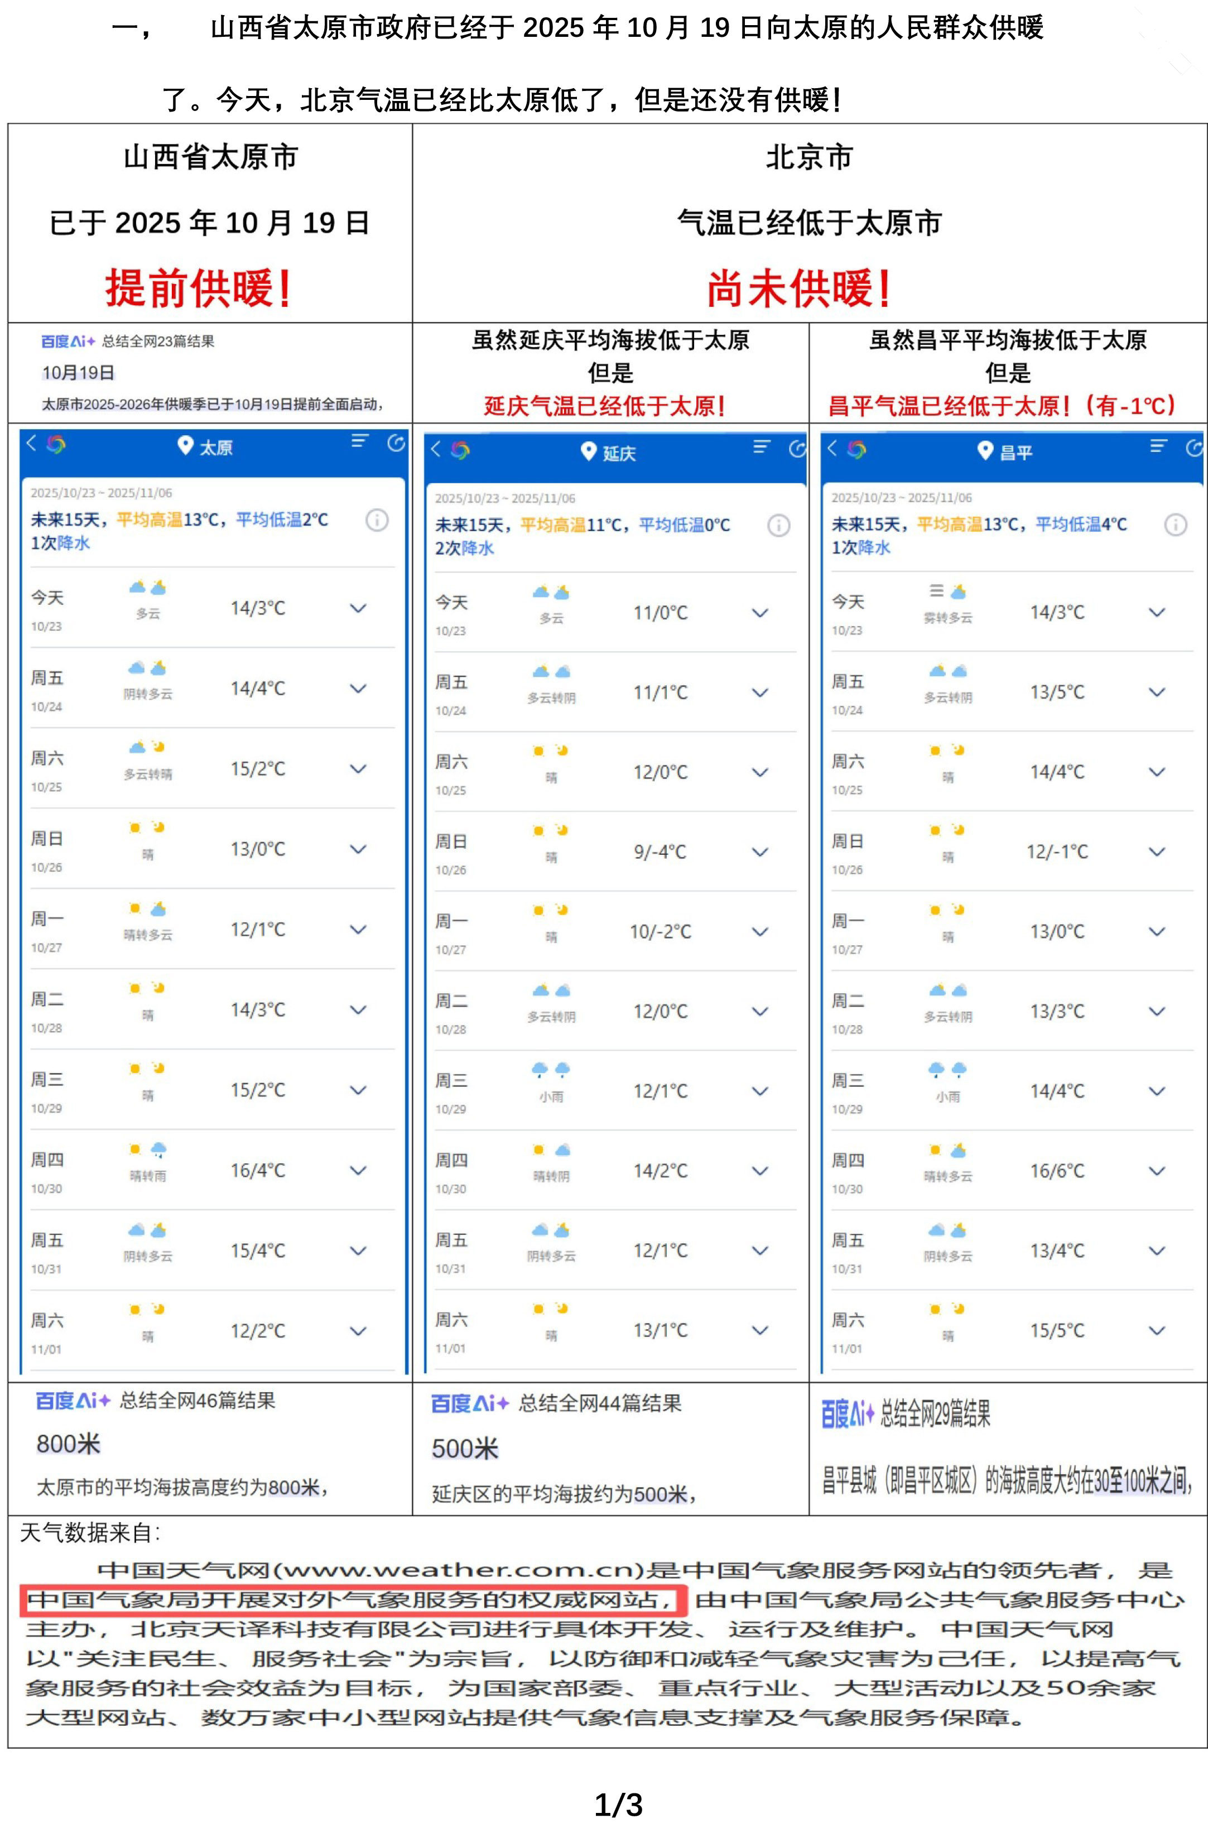Expand Taiyuan today 10/23 forecast row
Screen dimensions: 1208x1828
(x=358, y=609)
